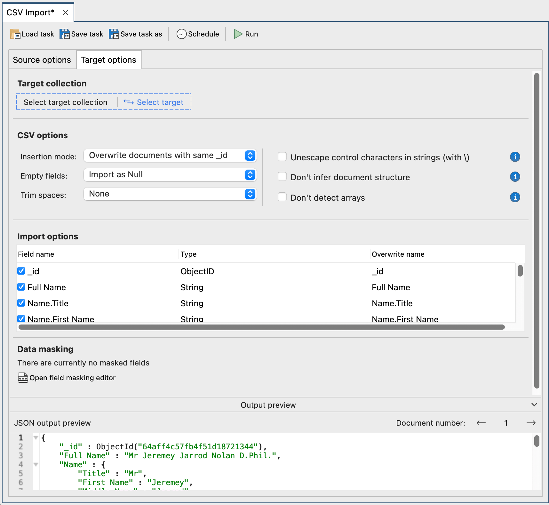
Task: Click info icon for Don't detect arrays
Action: pyautogui.click(x=515, y=197)
